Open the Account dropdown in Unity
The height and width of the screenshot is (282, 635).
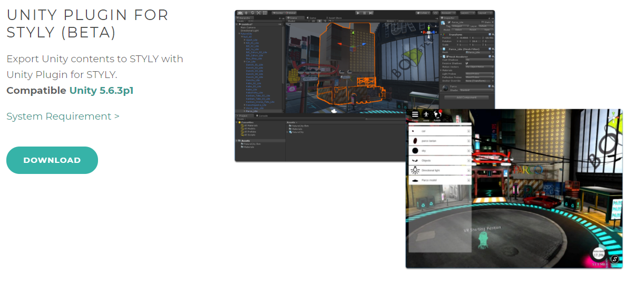pyautogui.click(x=450, y=13)
